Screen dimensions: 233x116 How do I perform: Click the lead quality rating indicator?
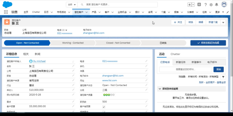click(109, 95)
